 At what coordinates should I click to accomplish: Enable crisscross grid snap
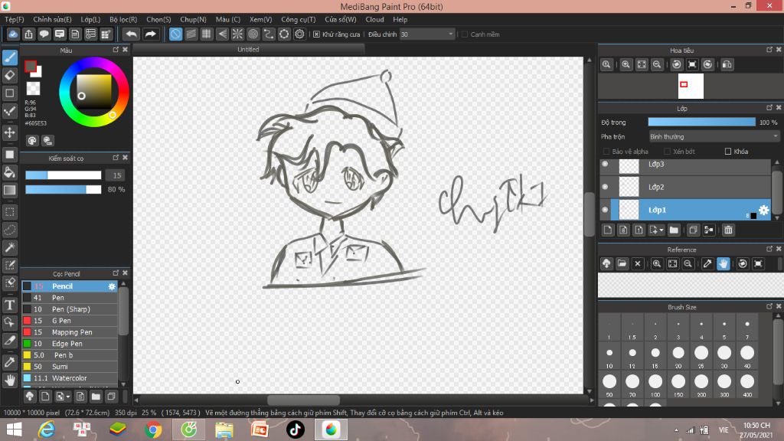tap(207, 34)
